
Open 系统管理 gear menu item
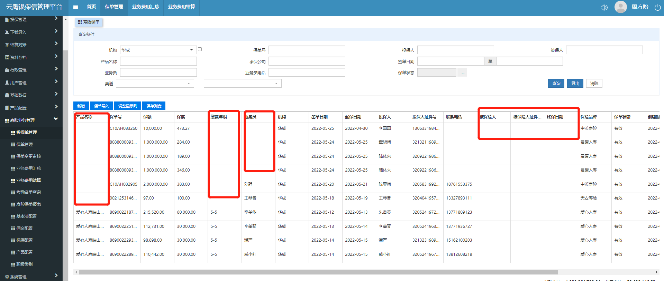pos(7,277)
